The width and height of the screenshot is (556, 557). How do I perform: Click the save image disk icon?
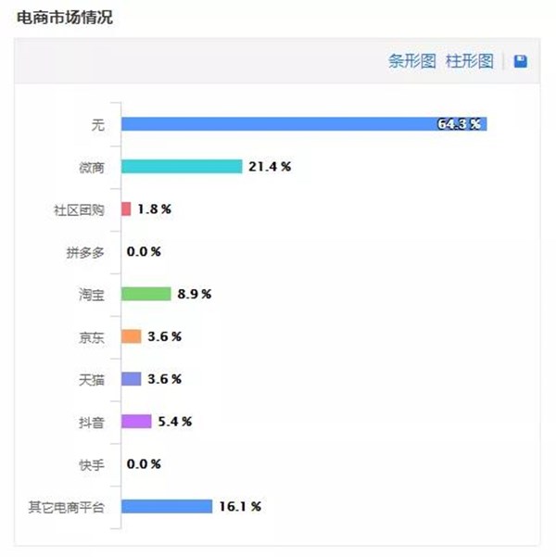coord(521,61)
